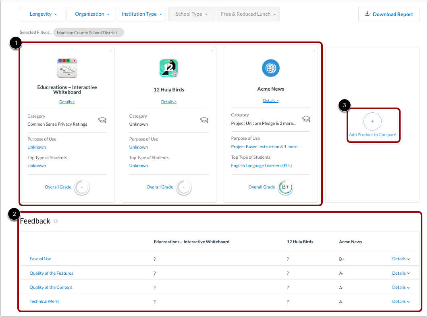Viewport: 428px width, 317px height.
Task: Open Details link under 12 Huia Birds
Action: [x=169, y=102]
